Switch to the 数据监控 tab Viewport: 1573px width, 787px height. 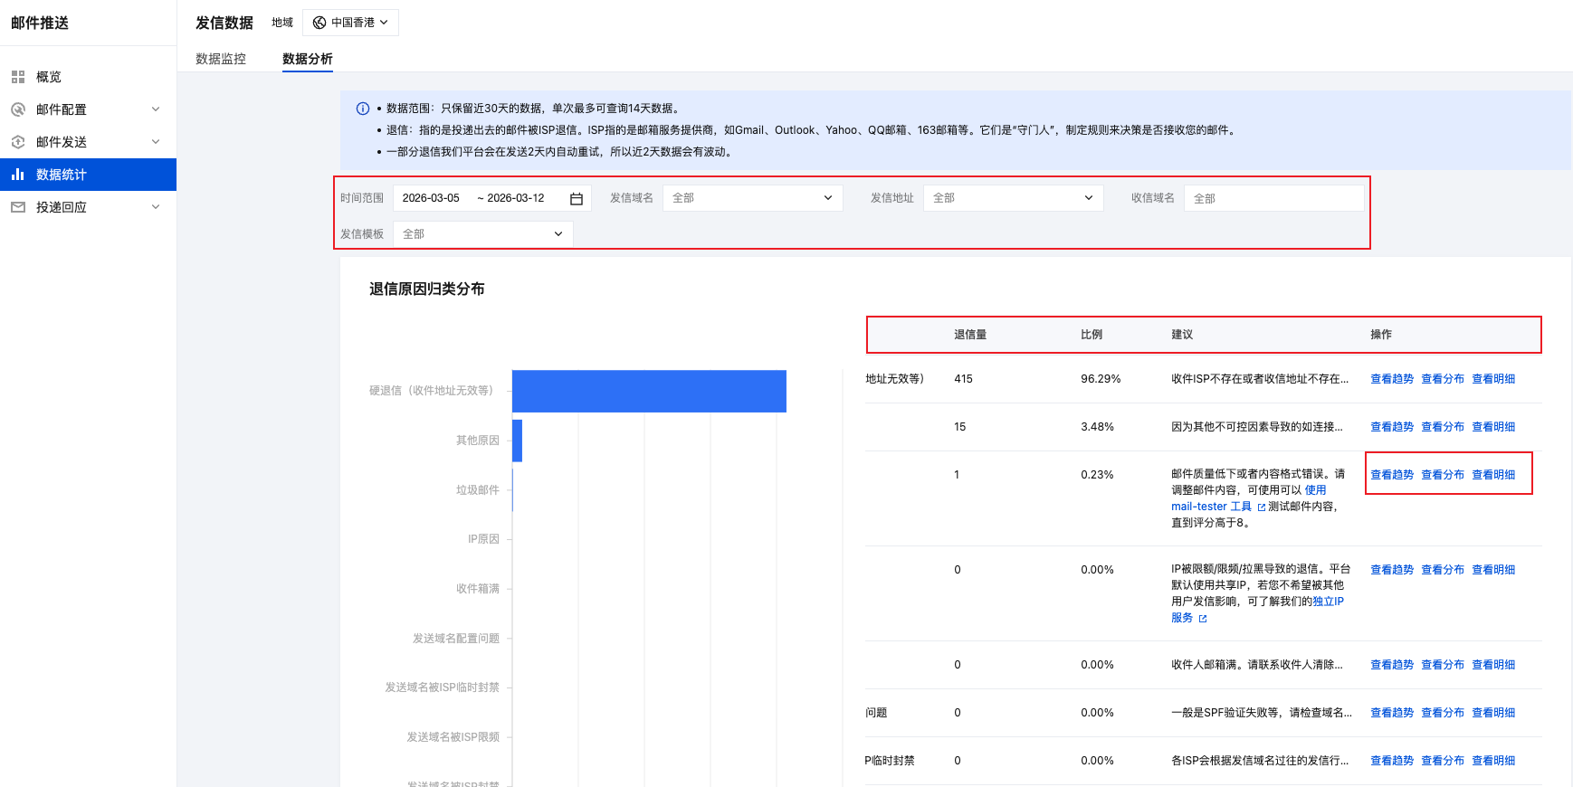pyautogui.click(x=221, y=59)
